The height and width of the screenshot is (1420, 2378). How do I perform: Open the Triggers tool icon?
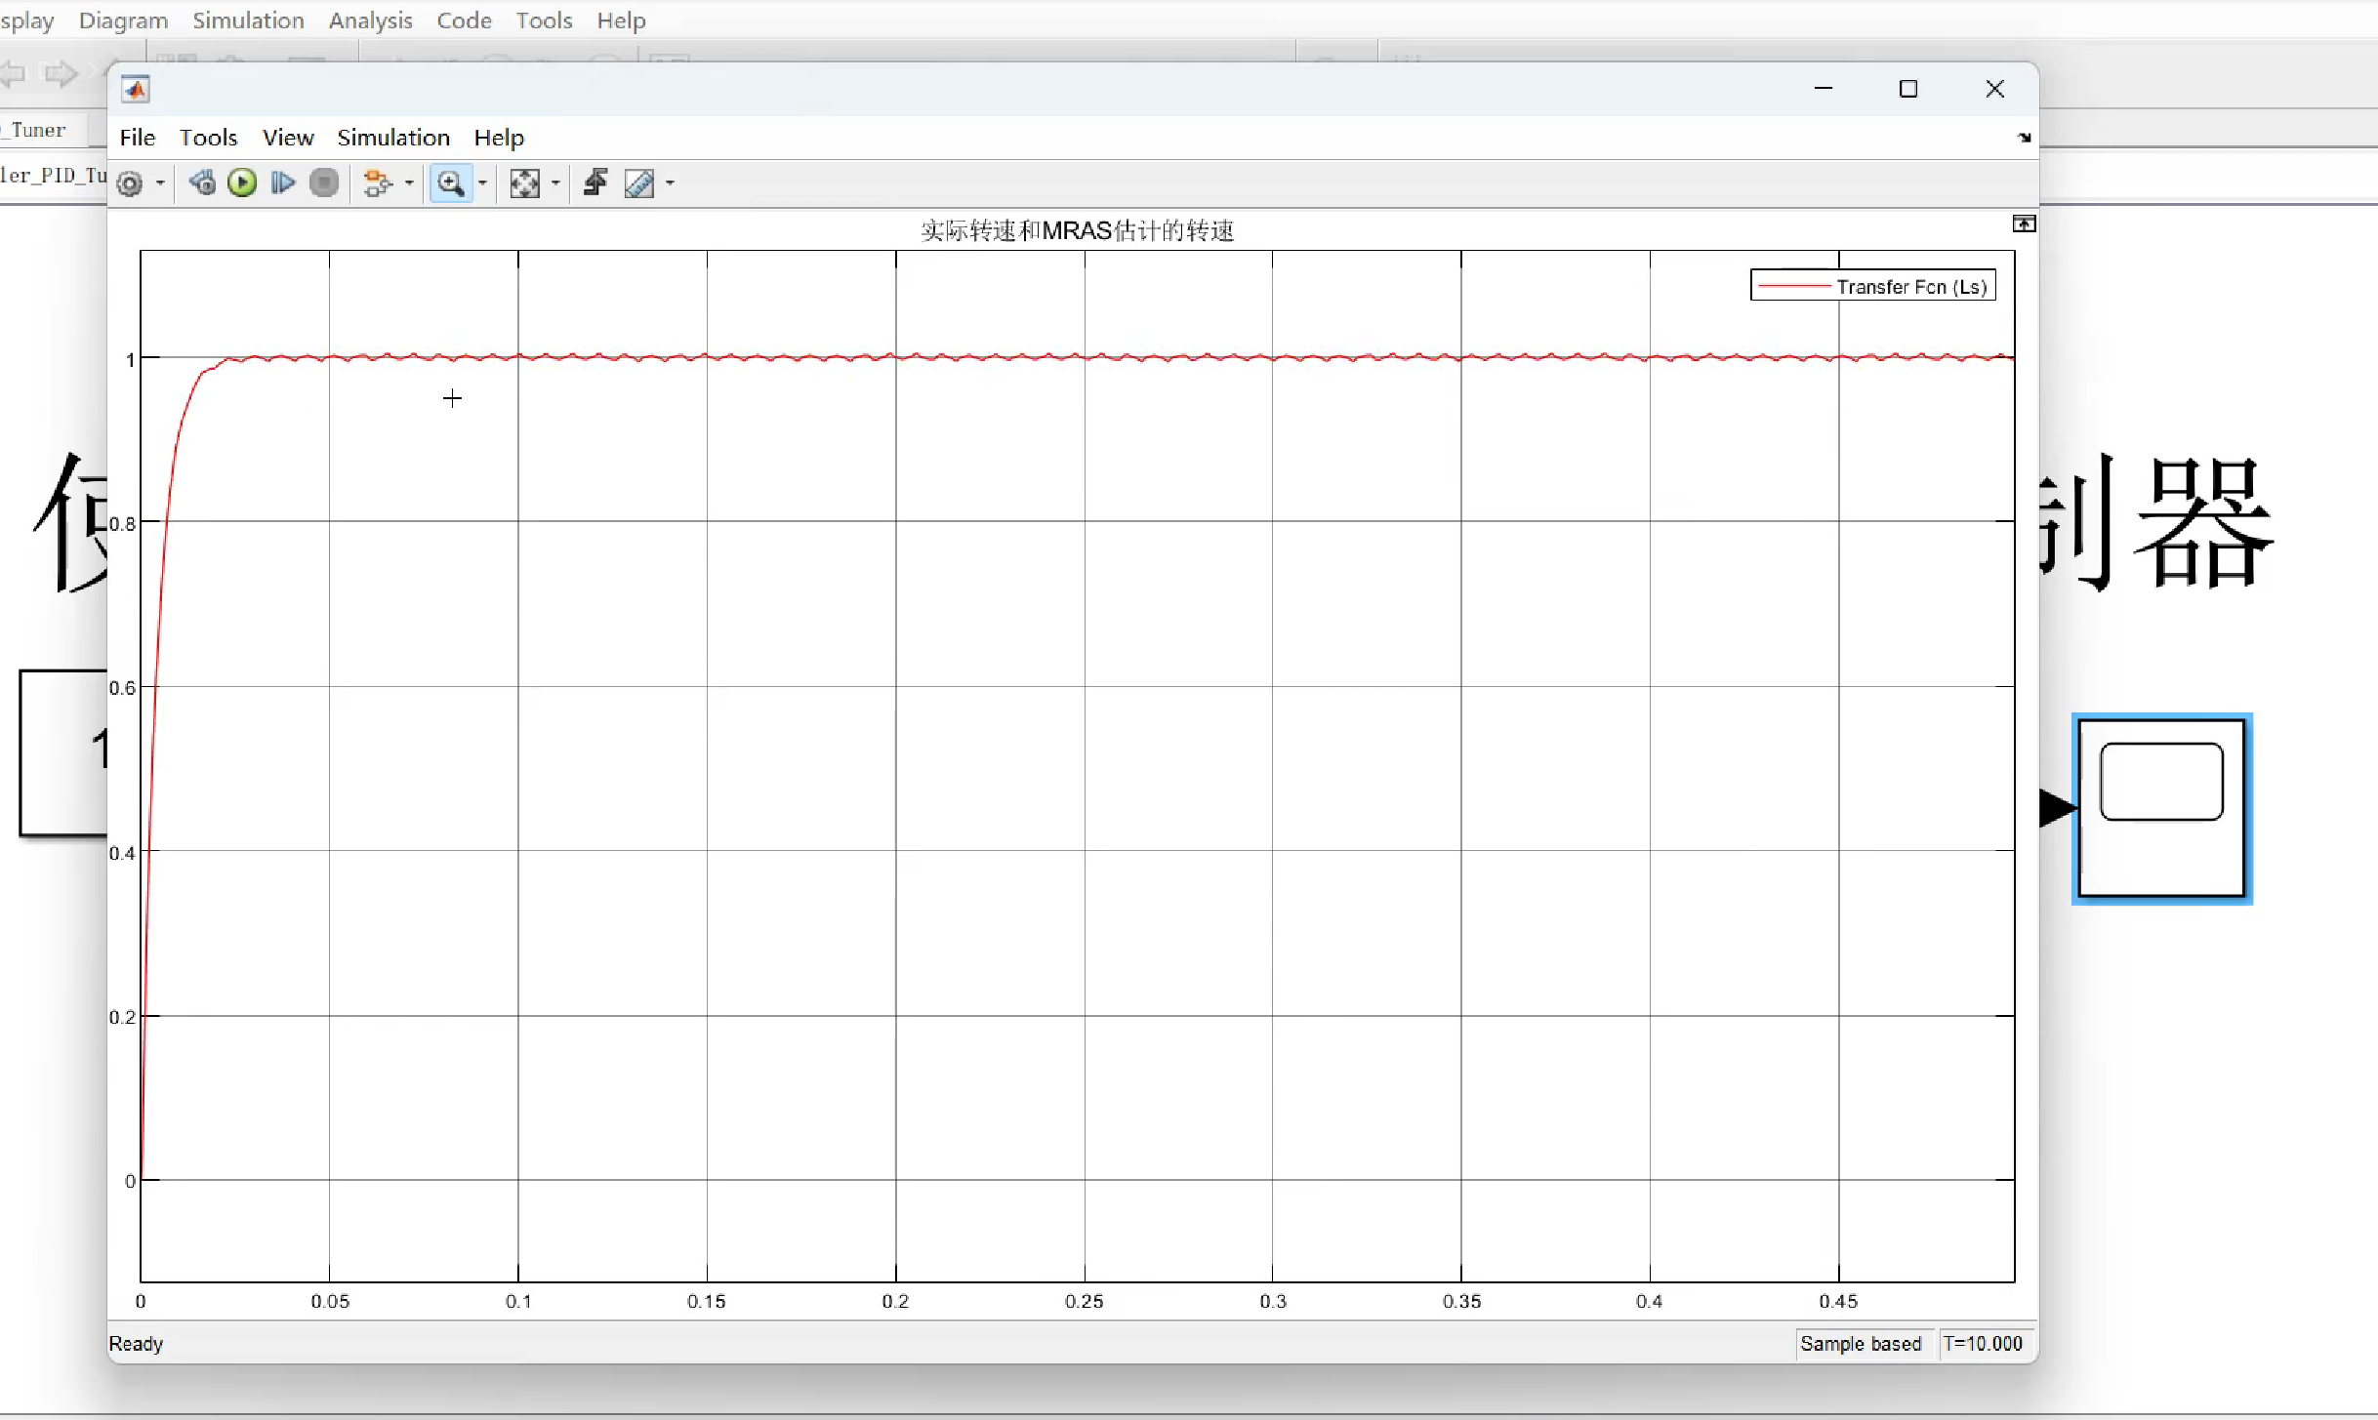coord(594,183)
